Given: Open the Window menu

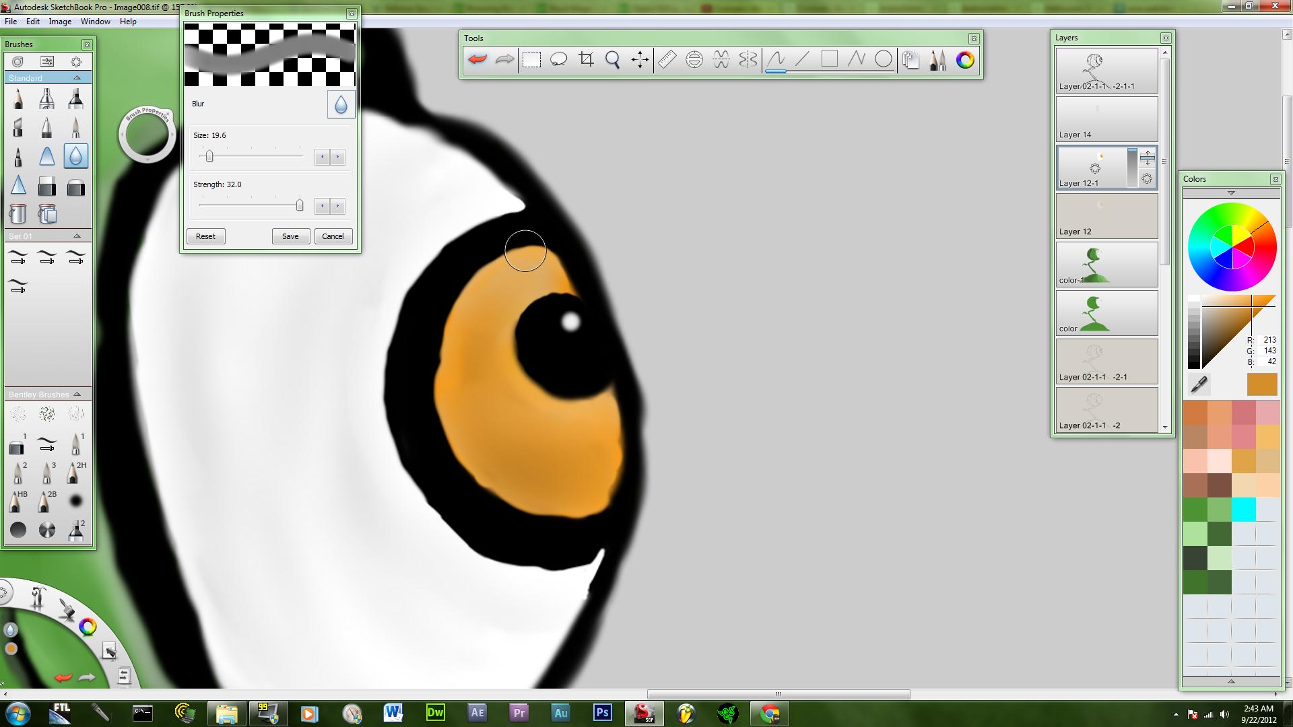Looking at the screenshot, I should click(96, 22).
